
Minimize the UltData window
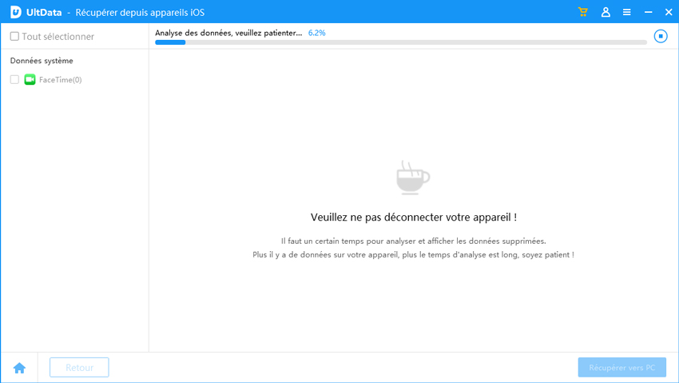(x=649, y=12)
